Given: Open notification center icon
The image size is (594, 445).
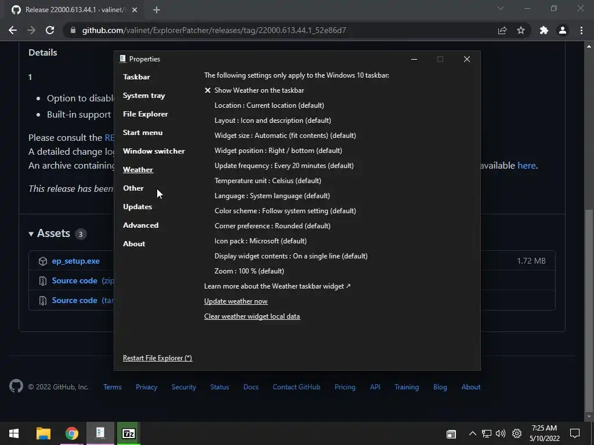Looking at the screenshot, I should pyautogui.click(x=575, y=433).
